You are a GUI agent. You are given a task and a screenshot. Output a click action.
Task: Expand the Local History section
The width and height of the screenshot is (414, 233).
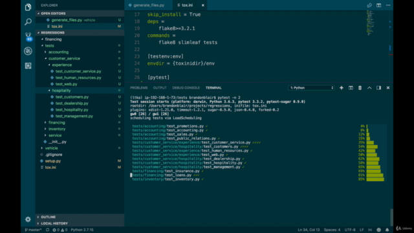click(80, 223)
